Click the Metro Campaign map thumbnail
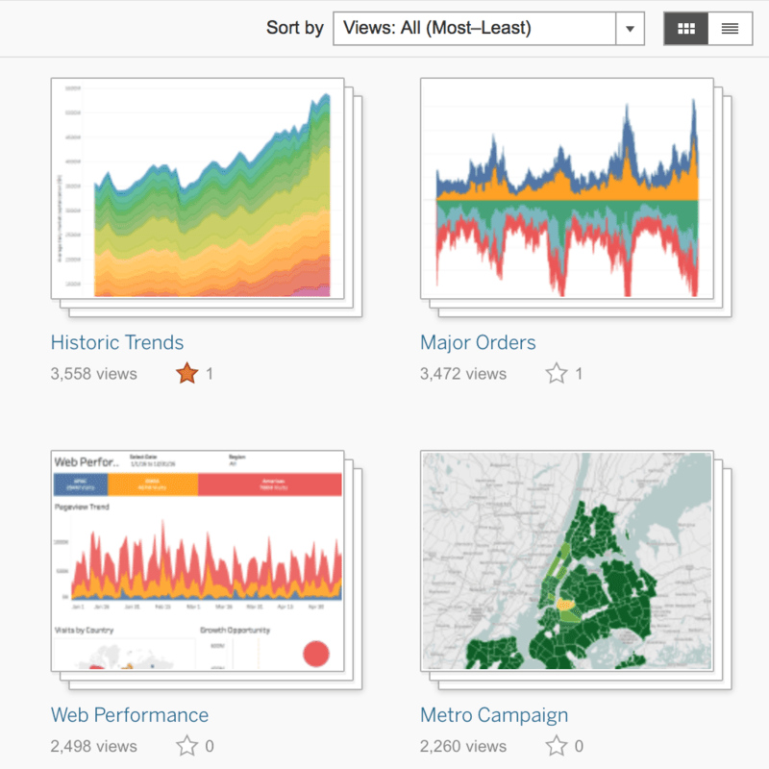This screenshot has width=769, height=769. click(x=567, y=560)
